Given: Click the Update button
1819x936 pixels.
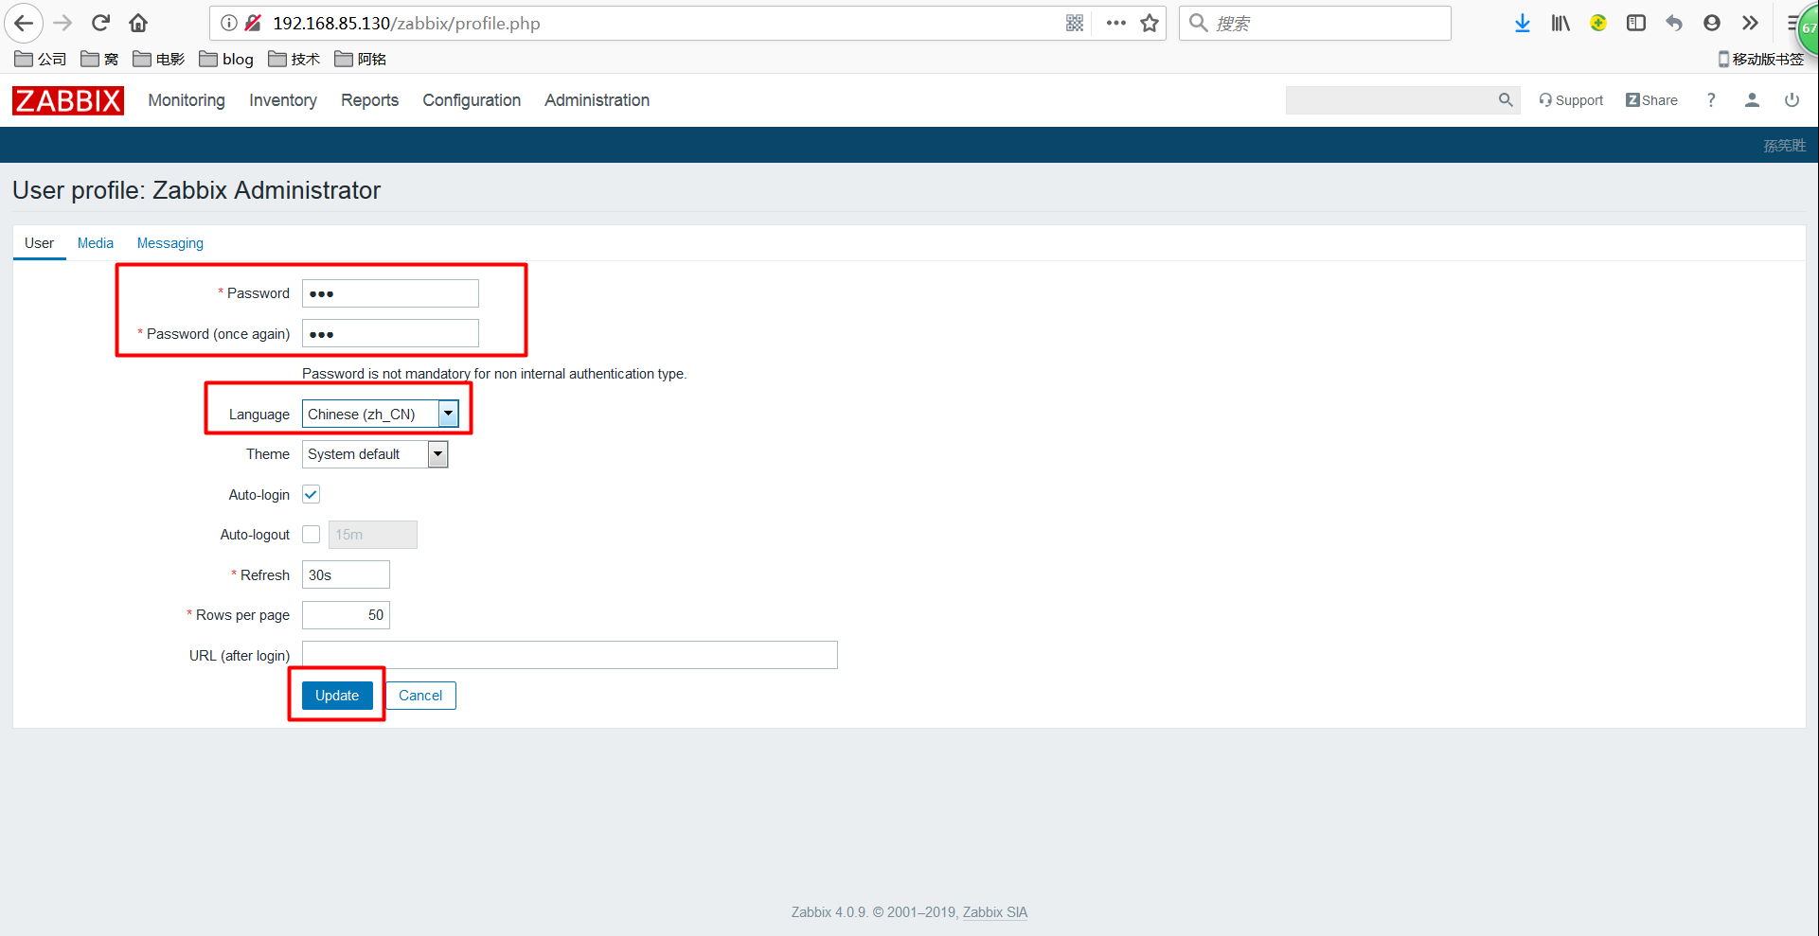Looking at the screenshot, I should [x=336, y=695].
